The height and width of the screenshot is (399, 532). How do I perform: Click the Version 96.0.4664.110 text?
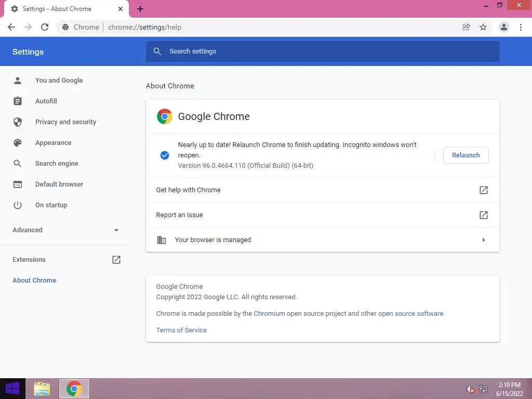[x=245, y=166]
